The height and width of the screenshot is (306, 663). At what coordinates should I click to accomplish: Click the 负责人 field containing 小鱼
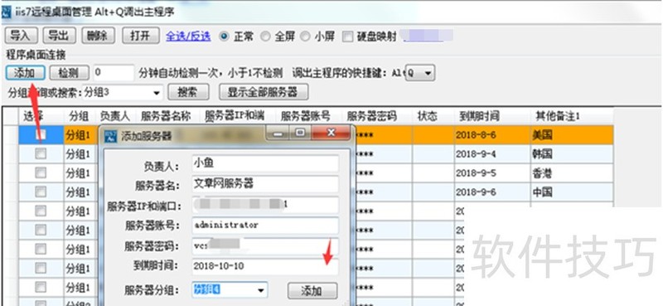coord(265,163)
